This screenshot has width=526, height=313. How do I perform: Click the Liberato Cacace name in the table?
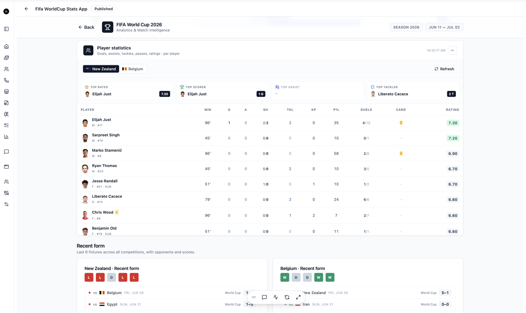107,196
